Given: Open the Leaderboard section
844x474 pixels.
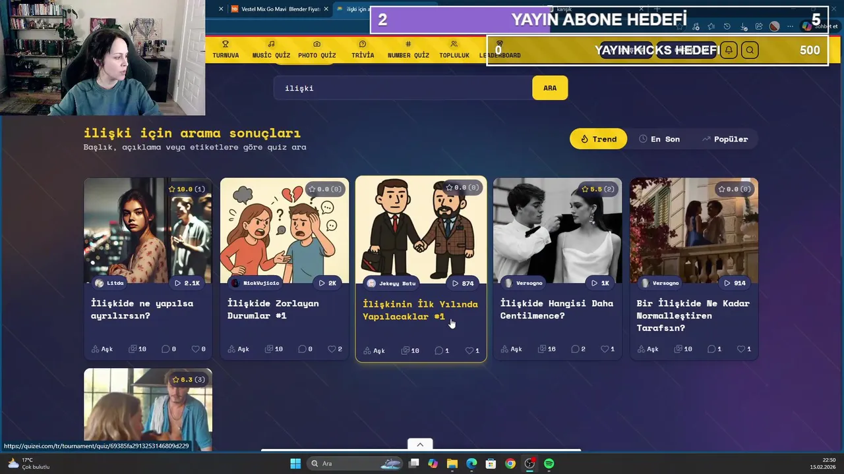Looking at the screenshot, I should [x=500, y=50].
